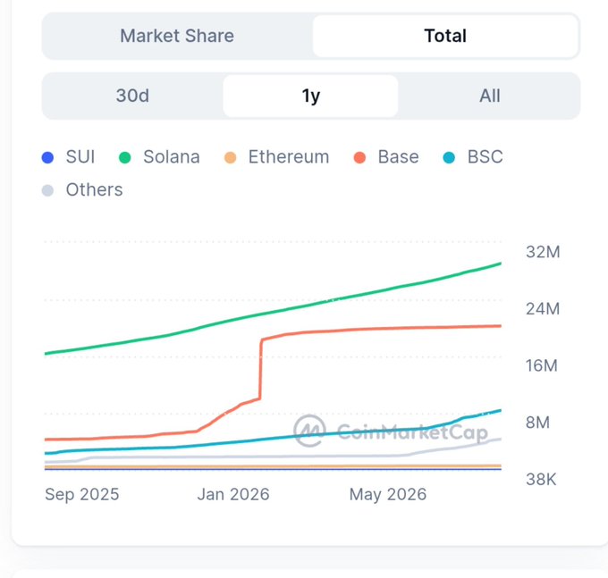Click the May 2026 x-axis label
This screenshot has height=578, width=608.
(388, 494)
